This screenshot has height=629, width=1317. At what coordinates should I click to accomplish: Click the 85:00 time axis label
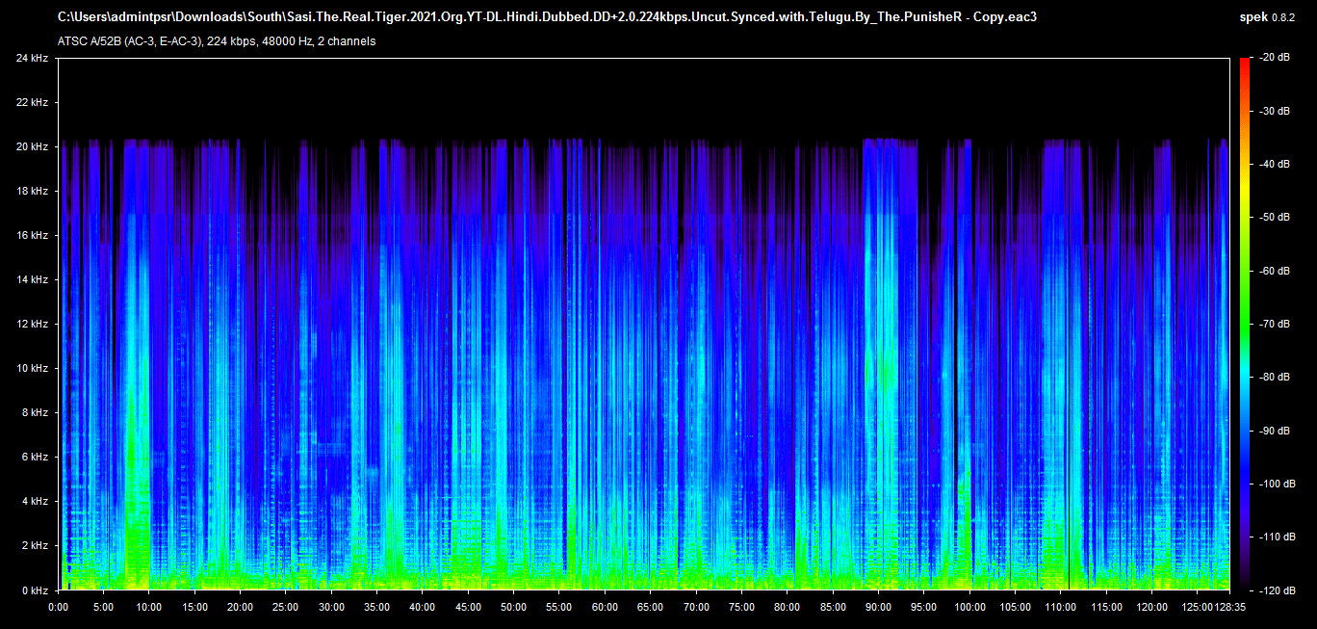click(x=833, y=608)
